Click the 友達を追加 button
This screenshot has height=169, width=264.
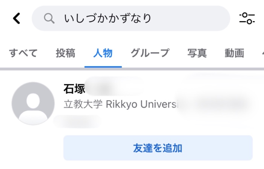(x=158, y=148)
